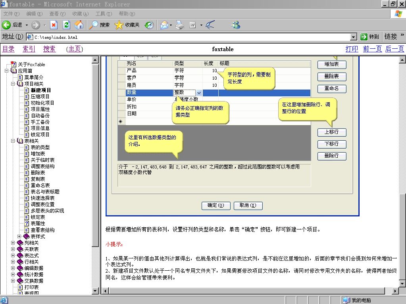Screen dimensions: 406x304
Task: Select the 调整表结构 topic in the tree
Action: click(42, 166)
